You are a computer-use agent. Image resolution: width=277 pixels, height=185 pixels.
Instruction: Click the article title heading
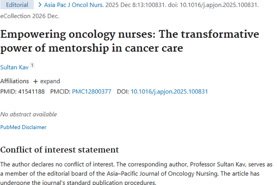(x=129, y=41)
